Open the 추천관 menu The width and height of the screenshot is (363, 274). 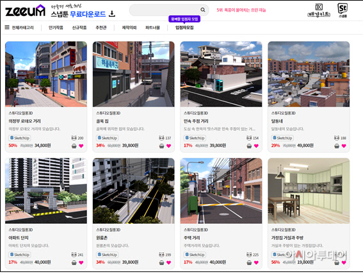101,28
